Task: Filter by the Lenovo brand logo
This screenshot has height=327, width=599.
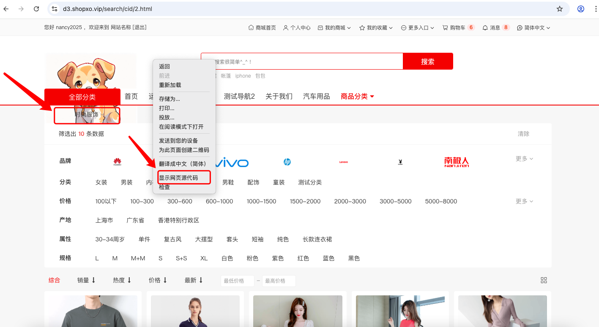Action: click(x=344, y=162)
